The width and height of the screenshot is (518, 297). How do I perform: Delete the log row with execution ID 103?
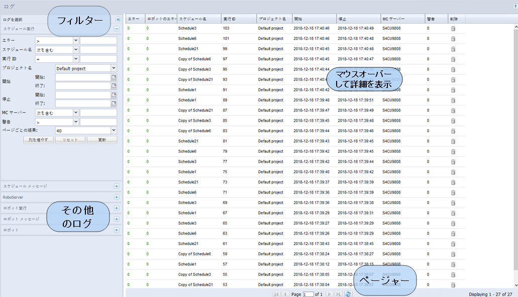453,29
